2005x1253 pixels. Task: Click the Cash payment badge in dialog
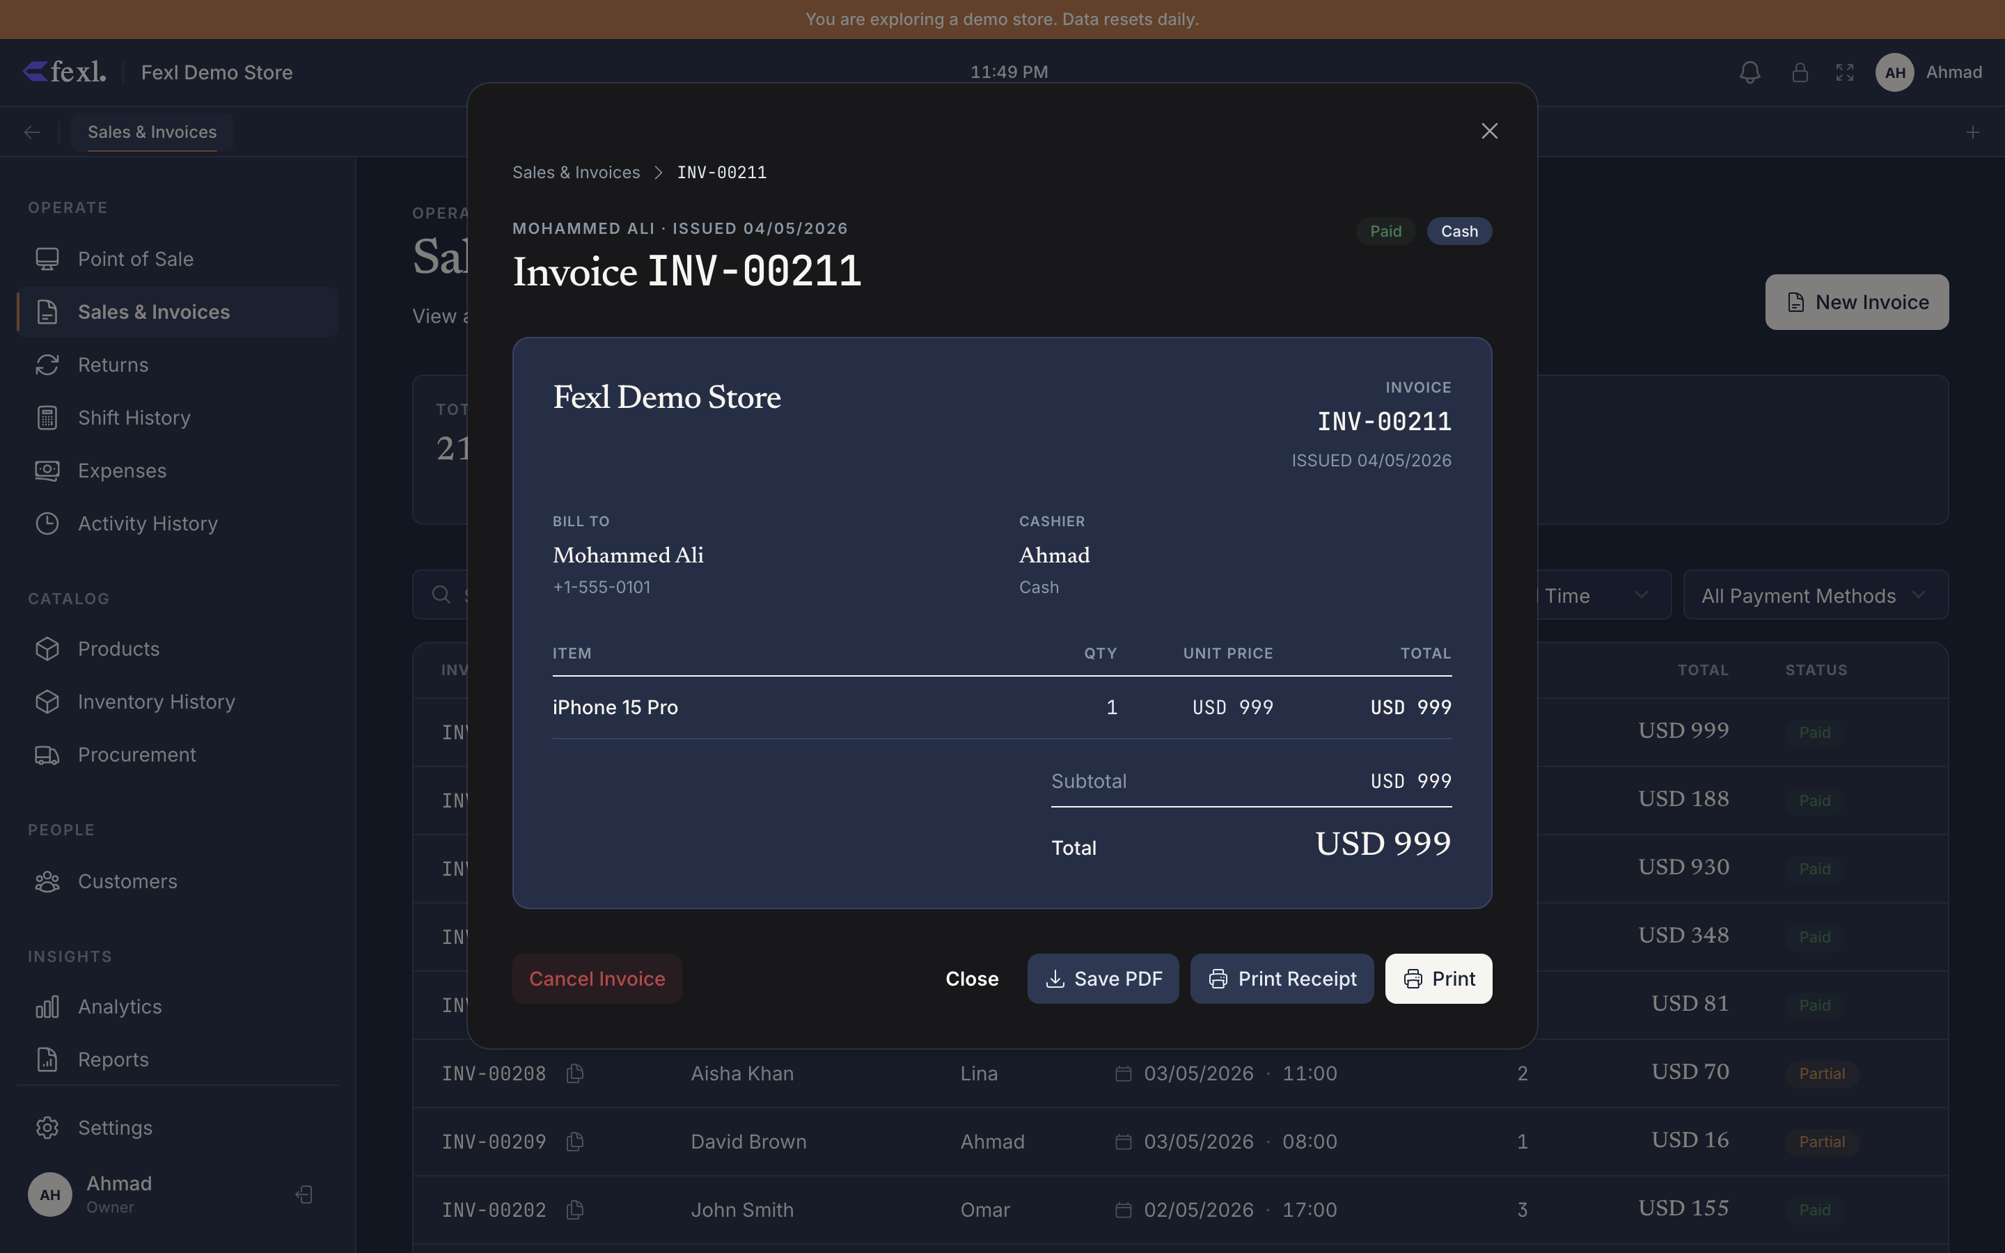[1459, 231]
